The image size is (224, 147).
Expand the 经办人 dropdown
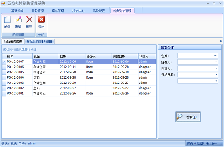pyautogui.click(x=216, y=62)
